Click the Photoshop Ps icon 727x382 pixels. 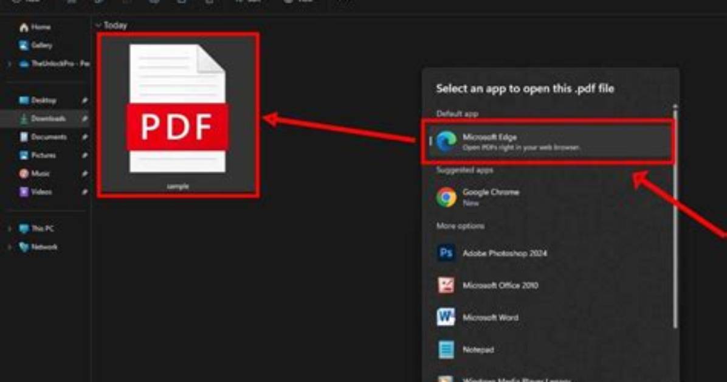coord(446,253)
